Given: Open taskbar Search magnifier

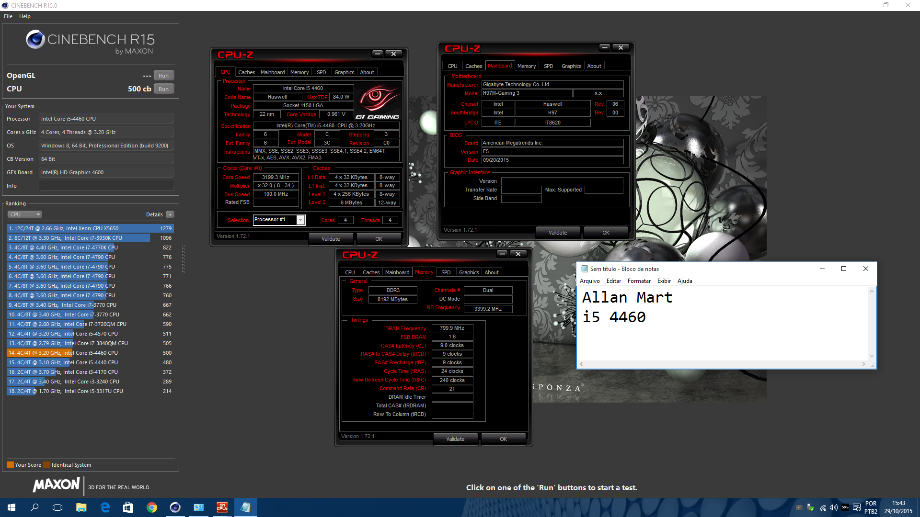Looking at the screenshot, I should pyautogui.click(x=34, y=507).
